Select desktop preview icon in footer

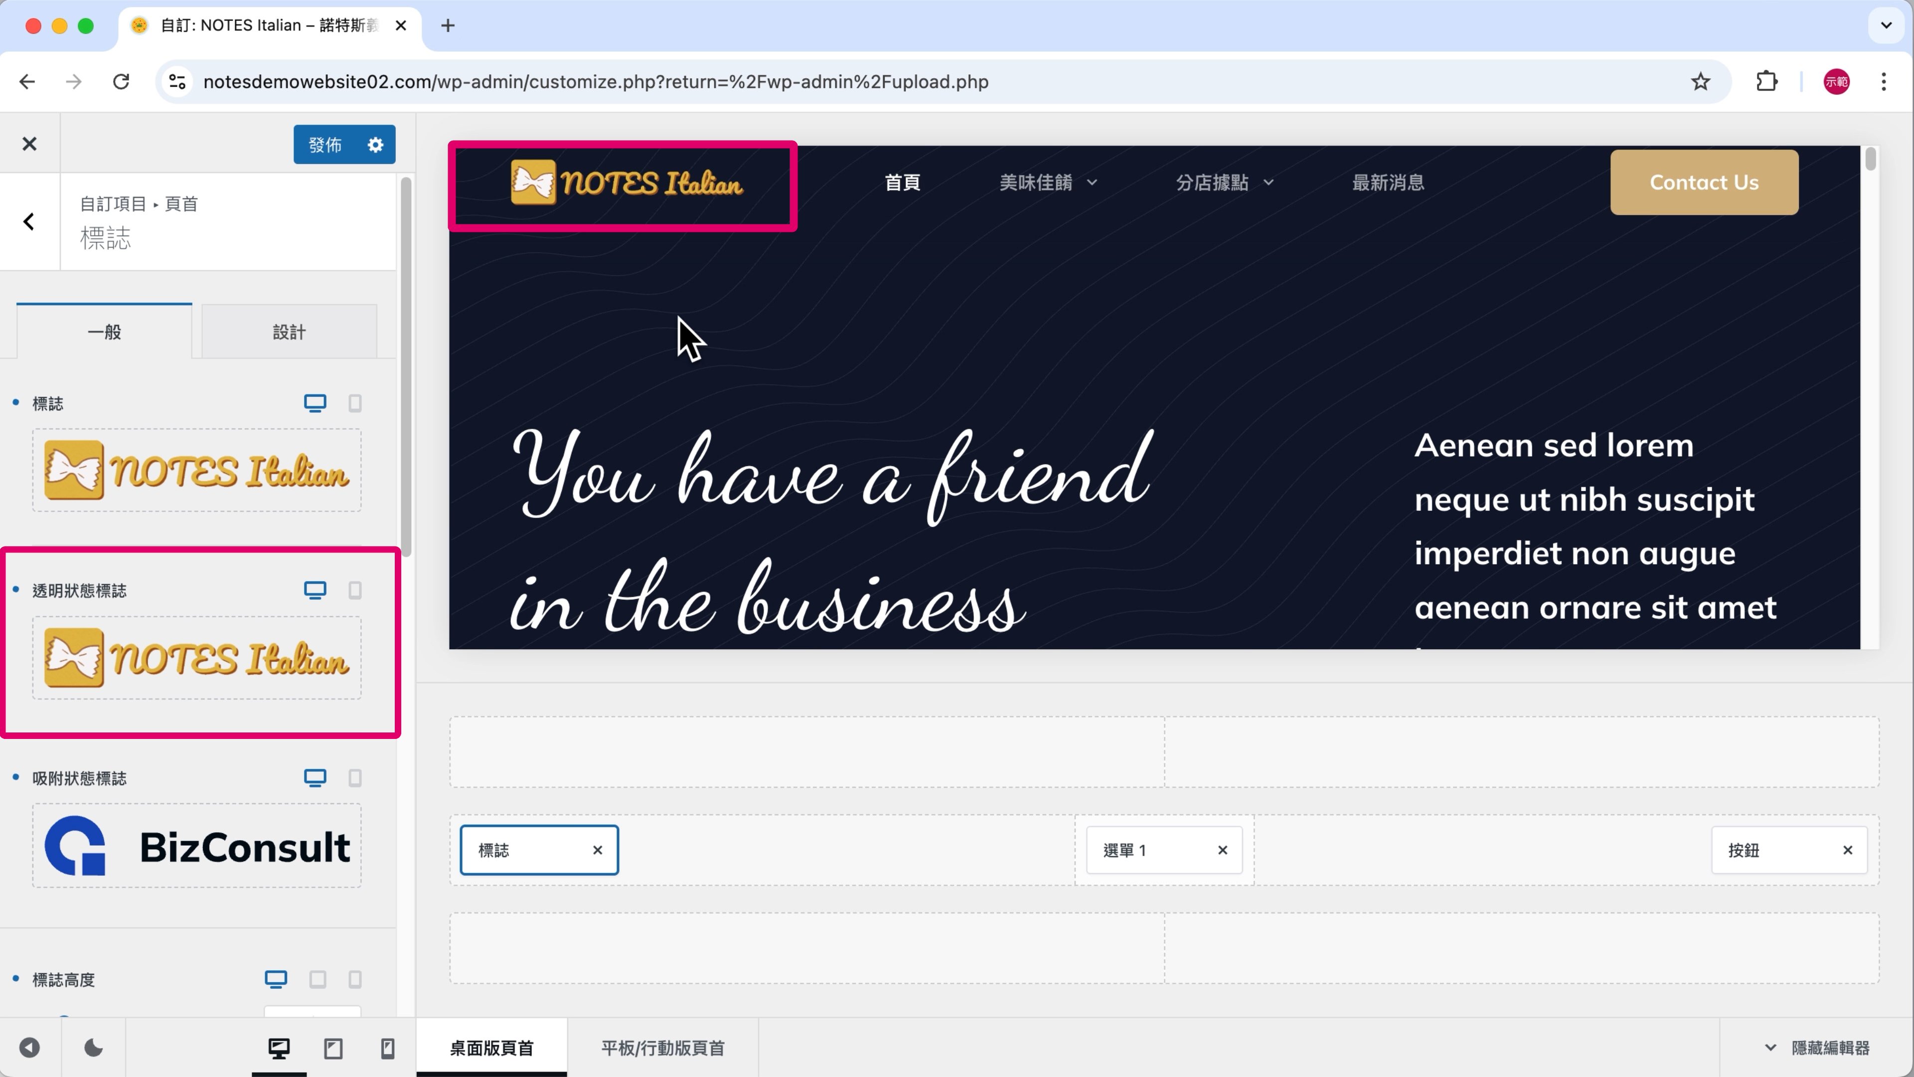tap(279, 1048)
